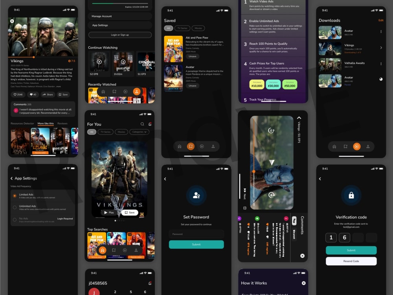The image size is (393, 295).
Task: Expand the Vikings downloads row chevron
Action: (x=381, y=48)
